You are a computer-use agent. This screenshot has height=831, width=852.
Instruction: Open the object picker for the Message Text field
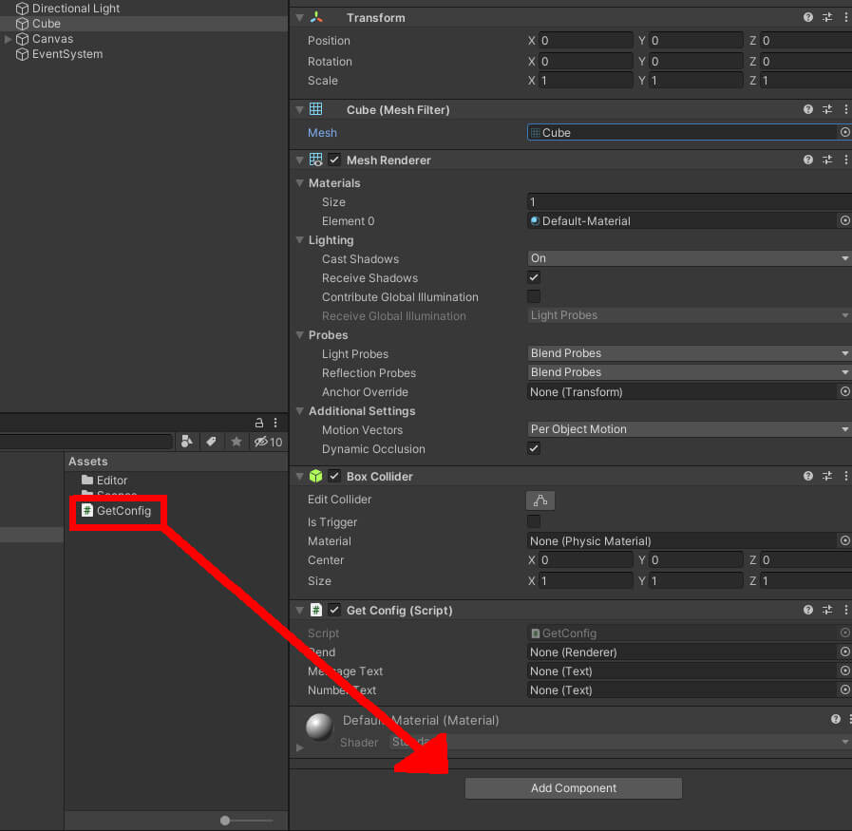coord(844,671)
